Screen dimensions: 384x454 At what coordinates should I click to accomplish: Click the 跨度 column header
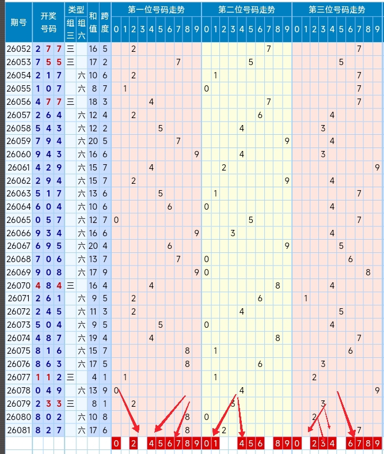(105, 22)
